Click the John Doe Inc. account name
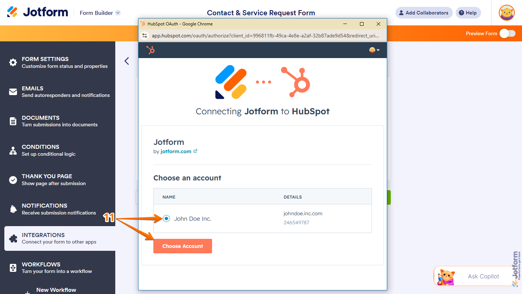Viewport: 522px width, 294px height. click(x=192, y=219)
